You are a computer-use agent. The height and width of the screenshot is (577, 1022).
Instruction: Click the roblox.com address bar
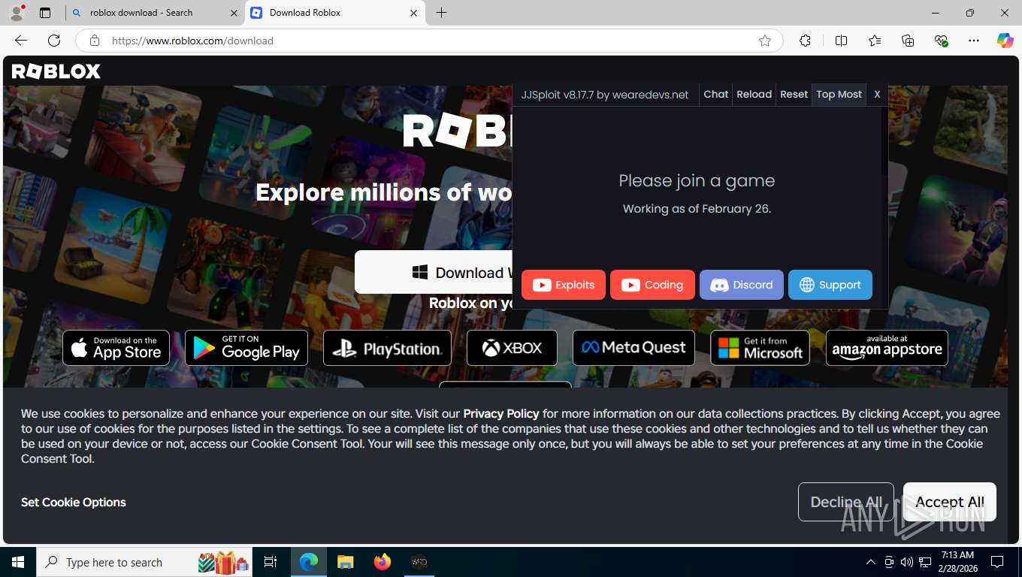coord(428,41)
